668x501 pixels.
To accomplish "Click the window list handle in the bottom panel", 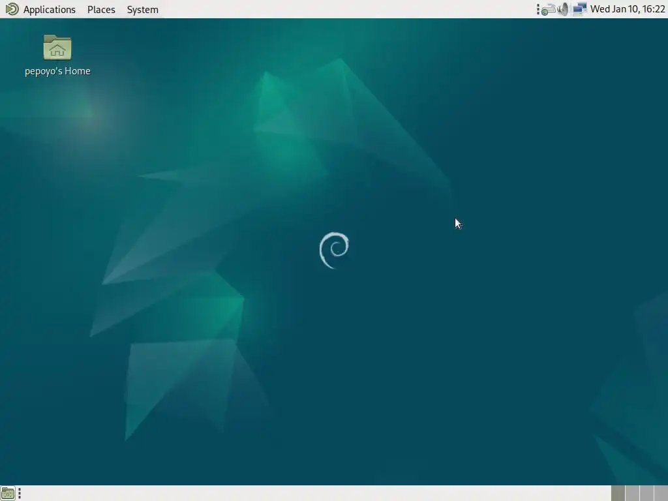I will [x=20, y=493].
